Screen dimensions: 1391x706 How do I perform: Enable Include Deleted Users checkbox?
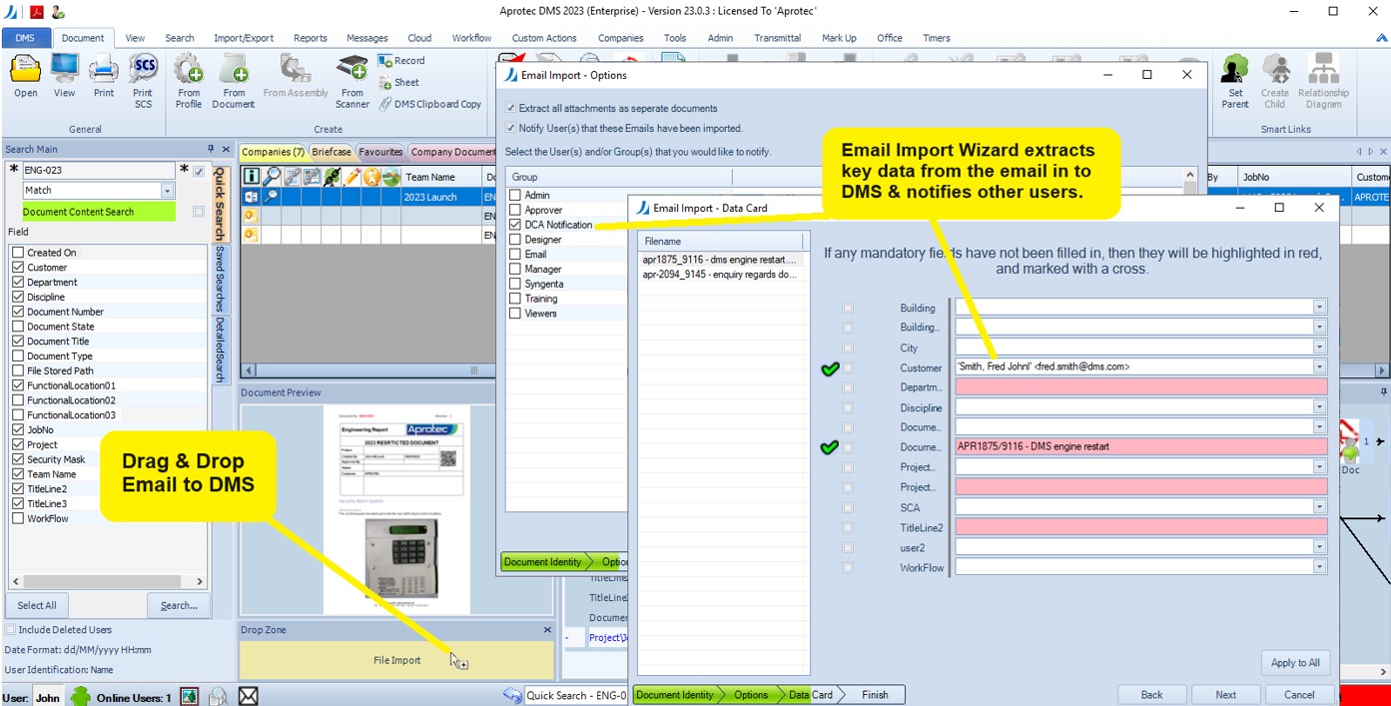pyautogui.click(x=10, y=630)
